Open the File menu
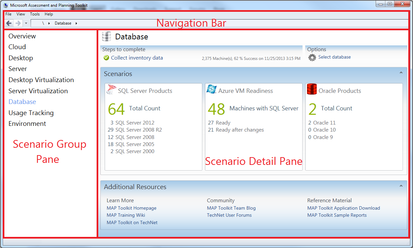This screenshot has width=413, height=248. pyautogui.click(x=8, y=14)
